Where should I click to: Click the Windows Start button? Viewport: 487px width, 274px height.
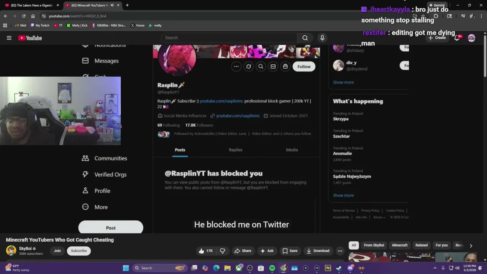tap(126, 268)
